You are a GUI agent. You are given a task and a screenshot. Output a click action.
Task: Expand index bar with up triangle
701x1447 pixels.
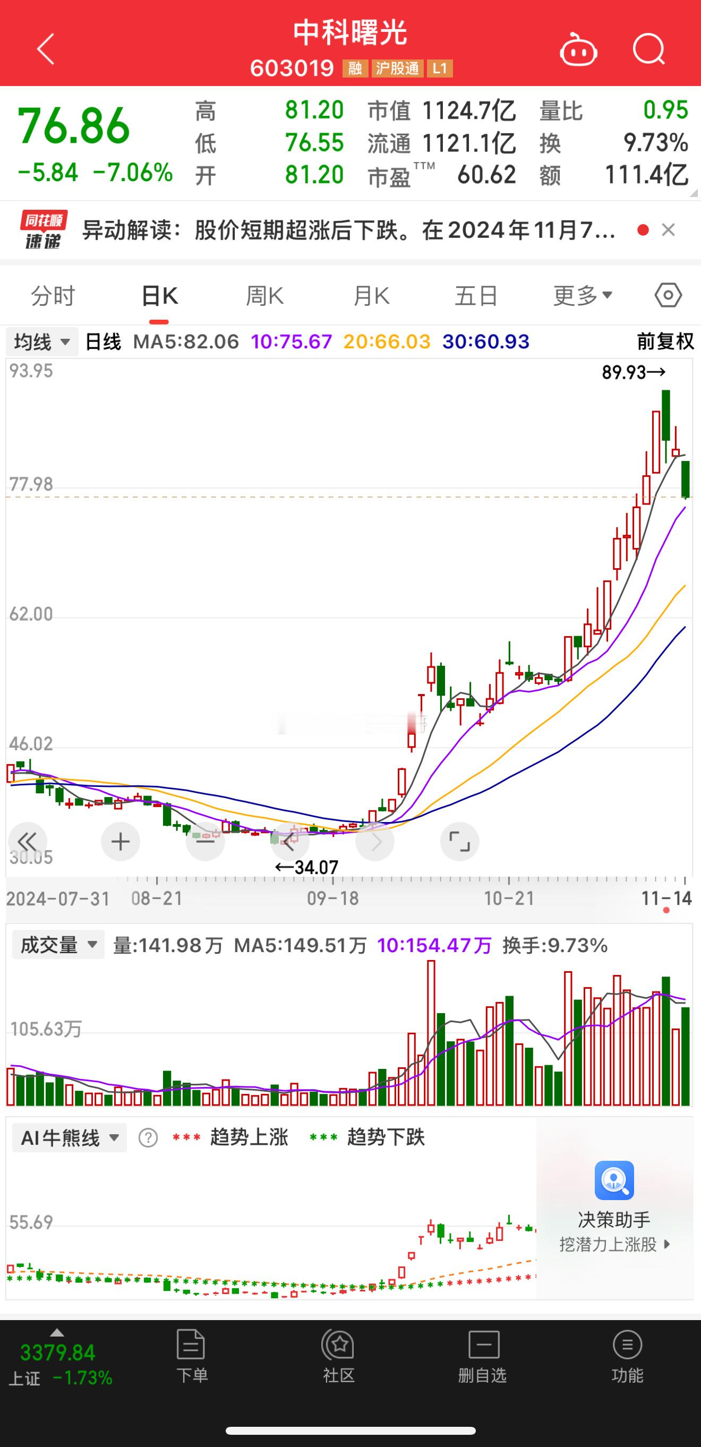(x=57, y=1332)
